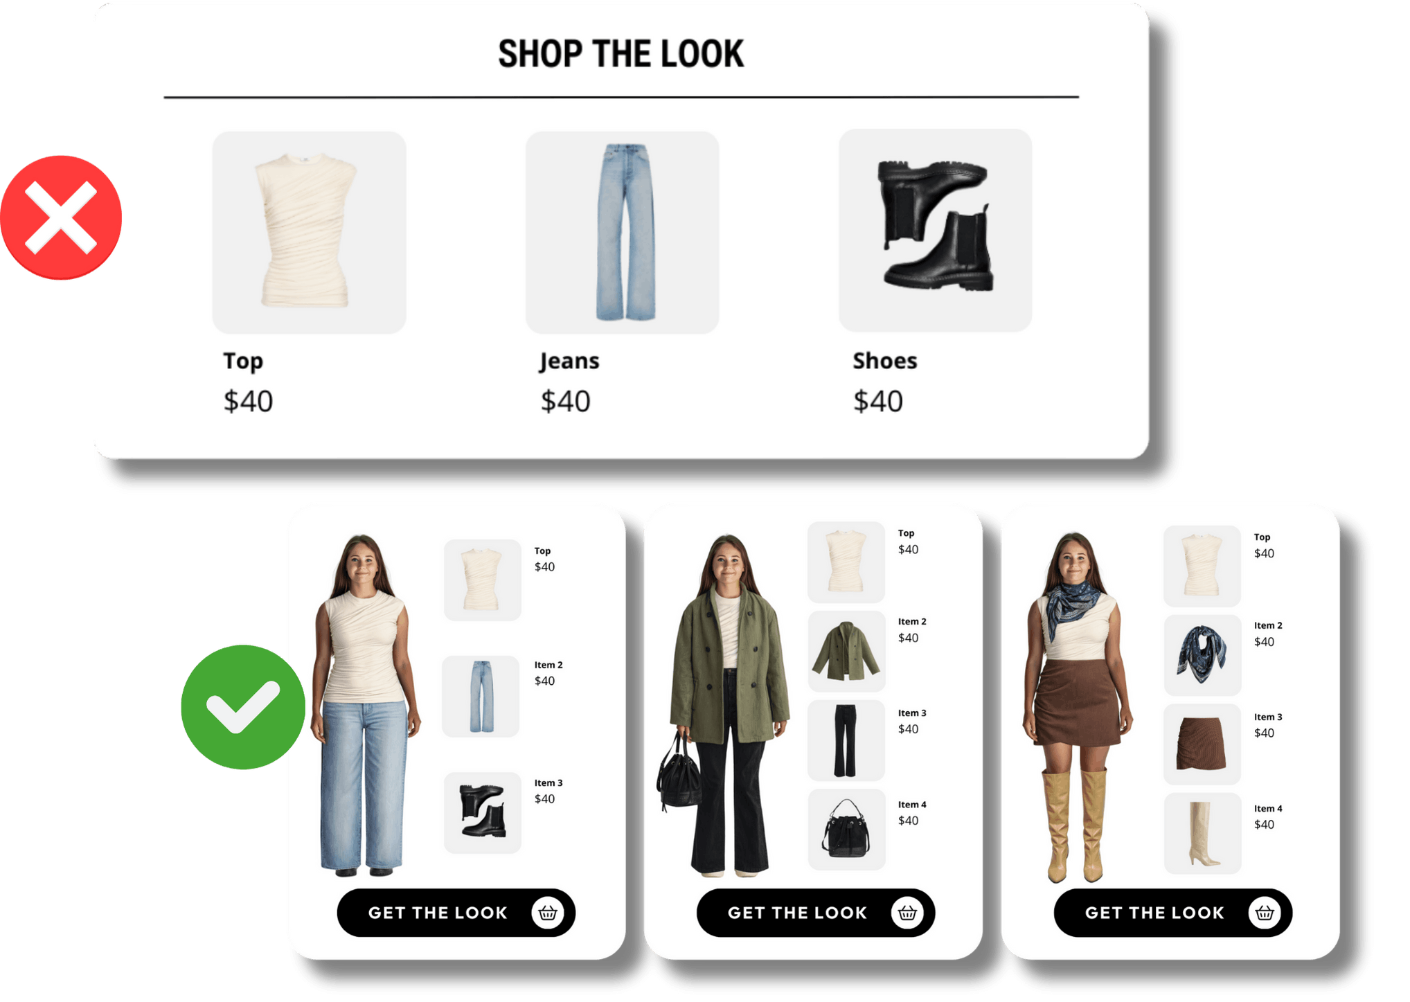
Task: Click the red X cross icon
Action: [x=61, y=217]
